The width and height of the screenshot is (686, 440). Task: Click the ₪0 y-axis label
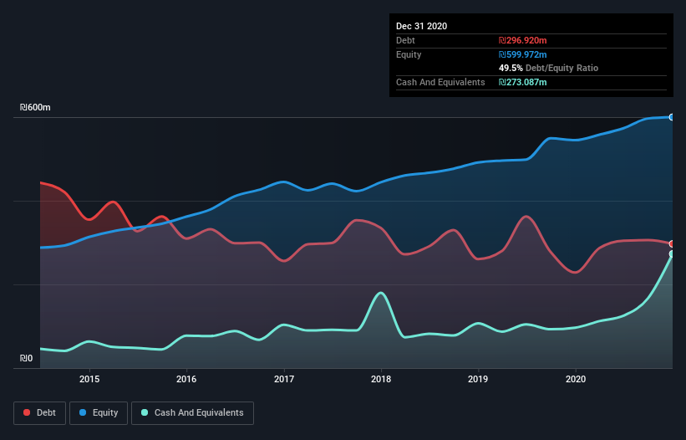[x=26, y=358]
